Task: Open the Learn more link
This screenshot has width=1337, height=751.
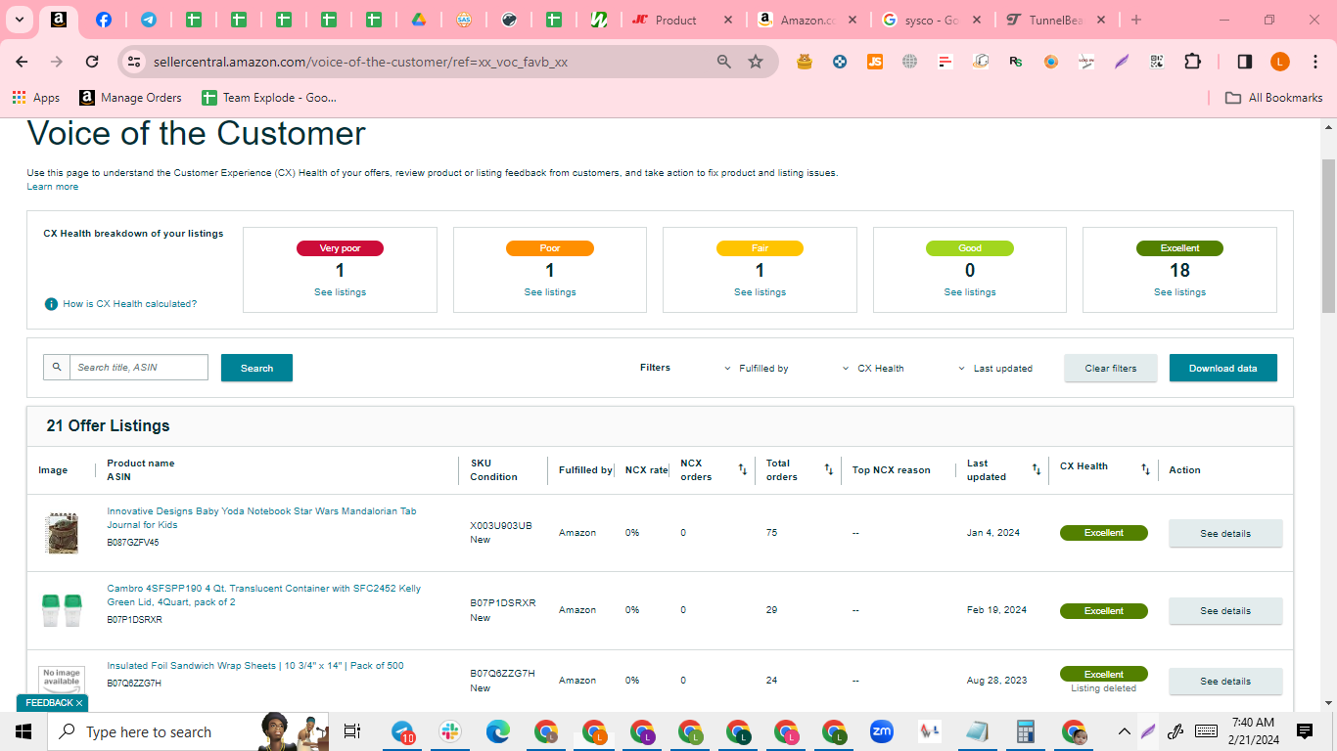Action: point(53,187)
